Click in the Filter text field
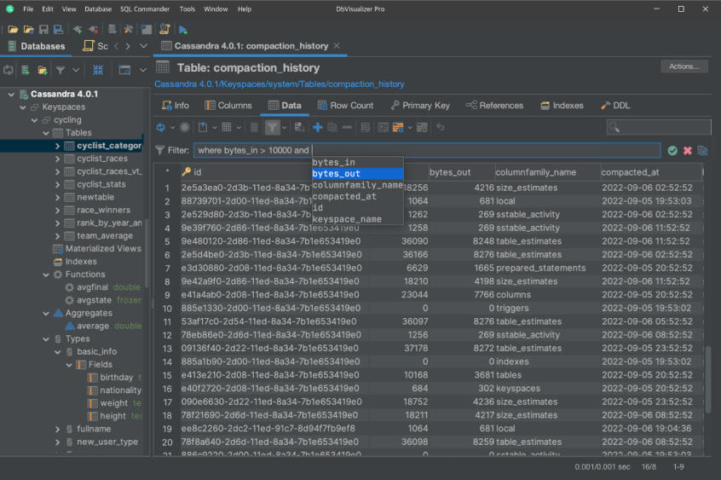 427,151
